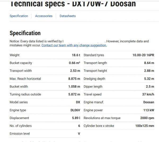This screenshot has width=159, height=142.
Task: Open the Specification tab
Action: (x=19, y=16)
